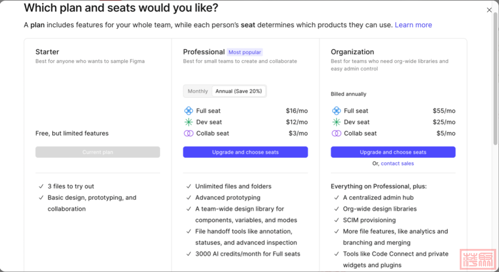Click Upgrade and choose seats for Organization
This screenshot has height=272, width=499.
pyautogui.click(x=393, y=152)
